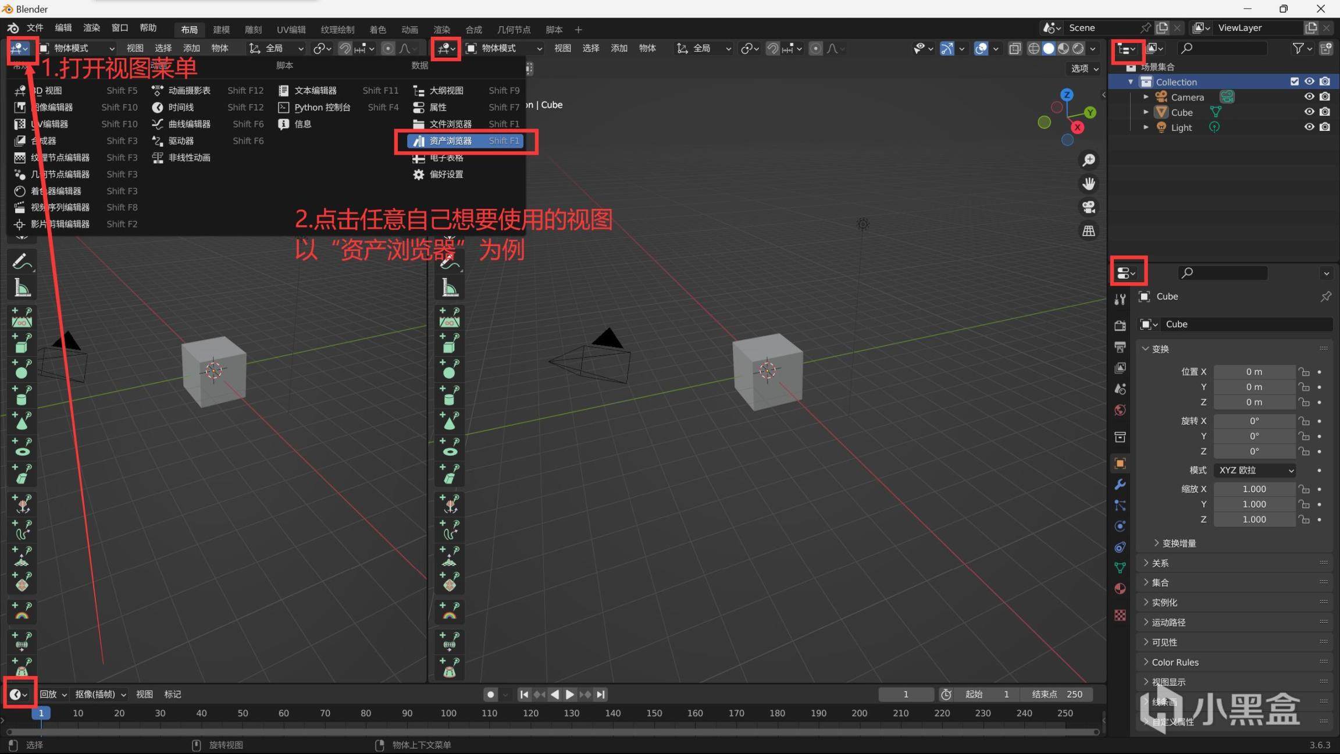Uncheck the Collection exclude checkbox
Image resolution: width=1340 pixels, height=754 pixels.
pyautogui.click(x=1294, y=81)
